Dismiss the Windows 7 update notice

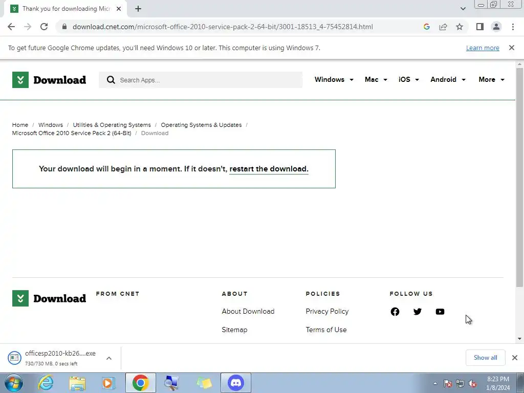coord(512,48)
